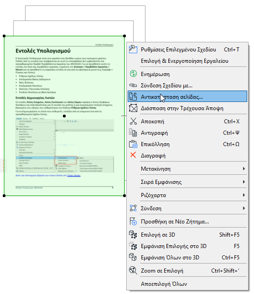Select Αντικατάσταση σελίδας... menu entry
This screenshot has height=294, width=254.
[187, 96]
